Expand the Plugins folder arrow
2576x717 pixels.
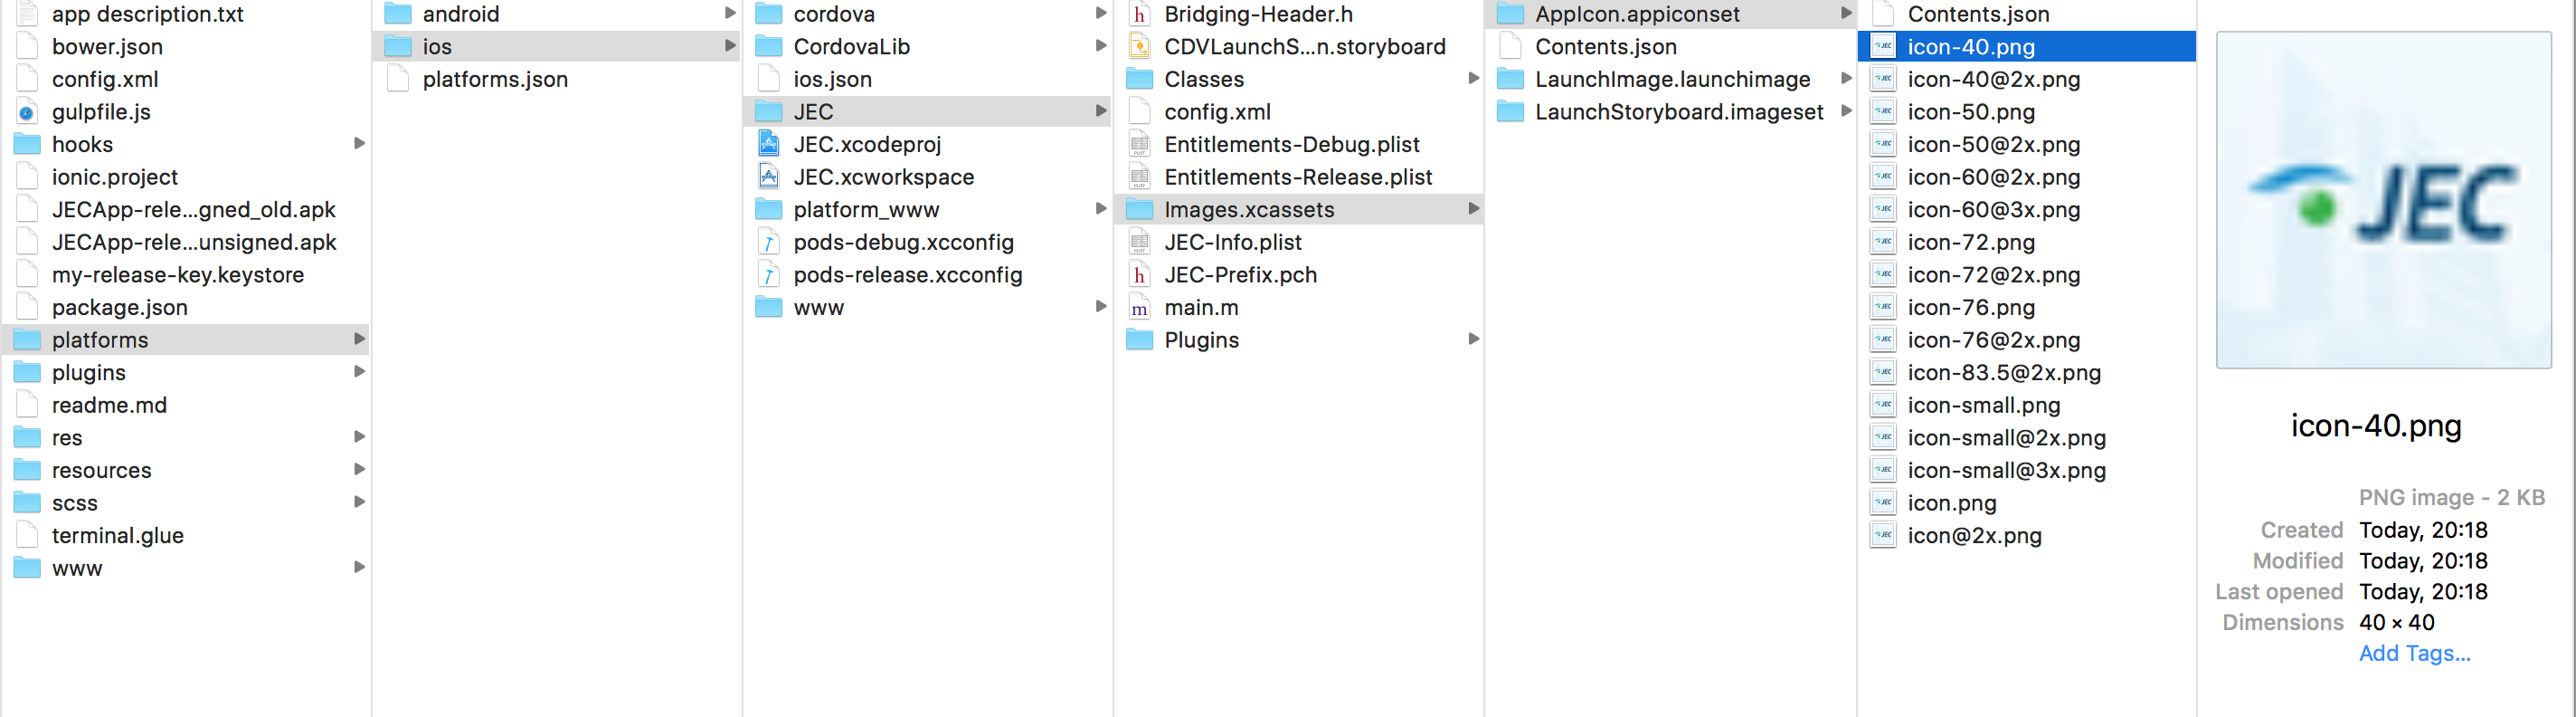pyautogui.click(x=1473, y=339)
